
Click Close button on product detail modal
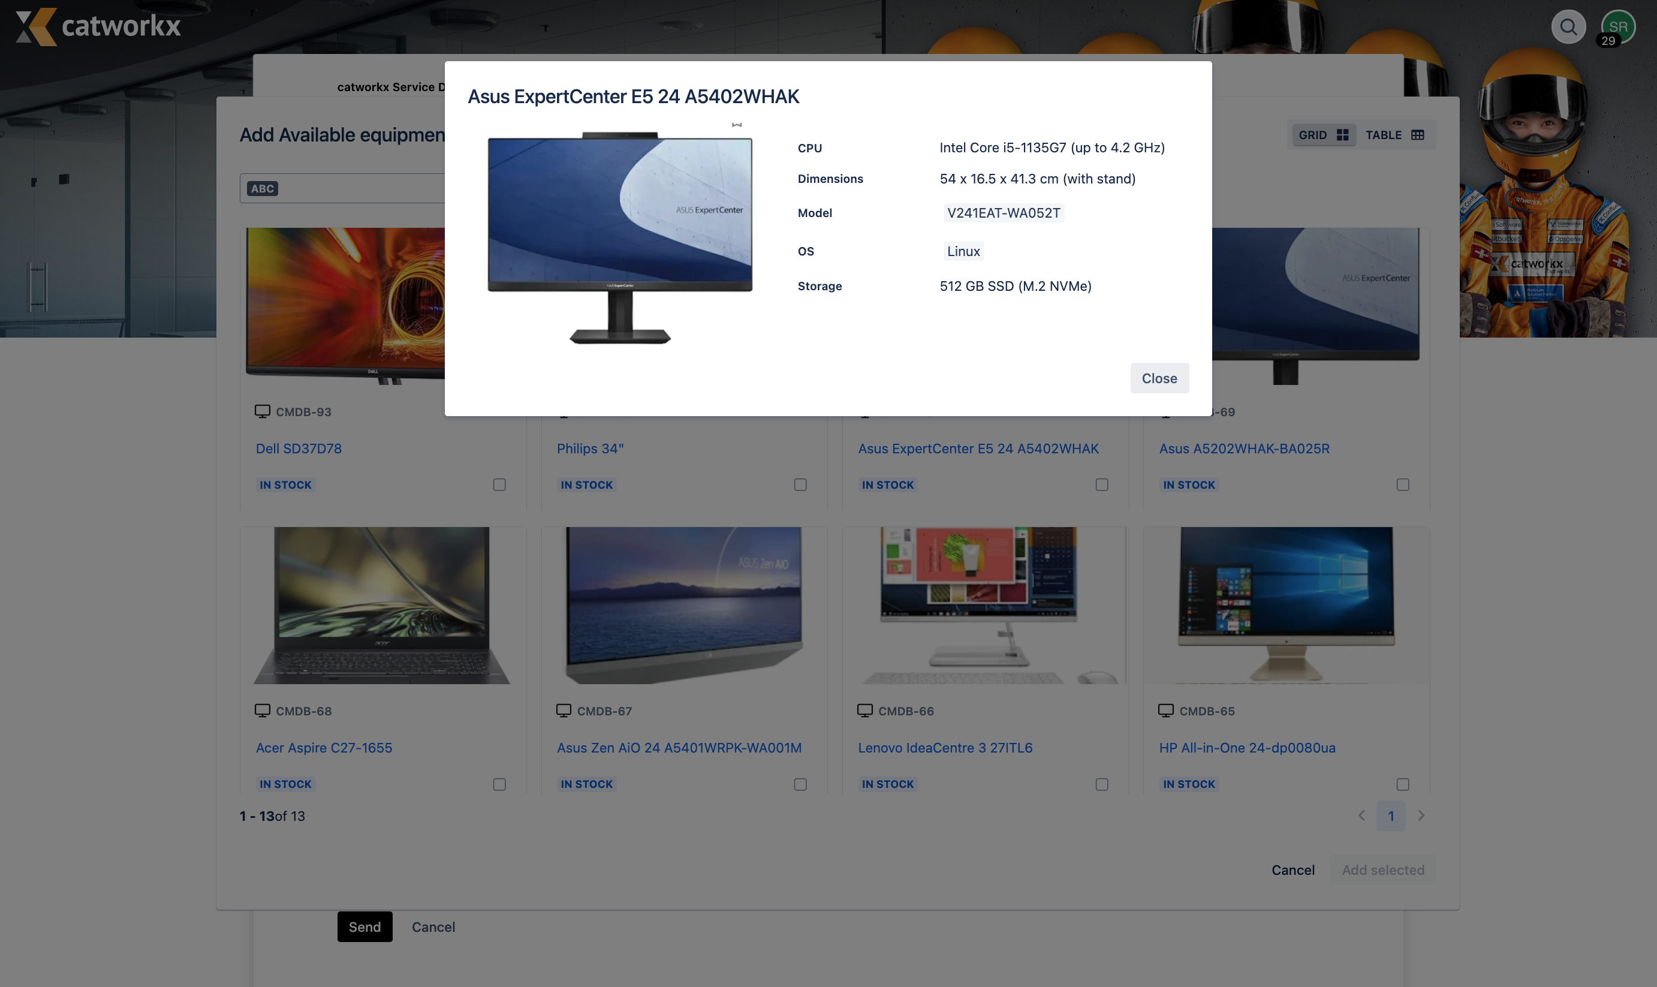[1159, 376]
